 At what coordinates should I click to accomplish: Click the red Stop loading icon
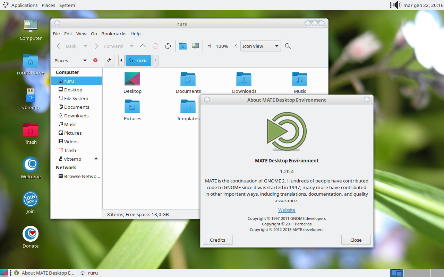pos(155,46)
